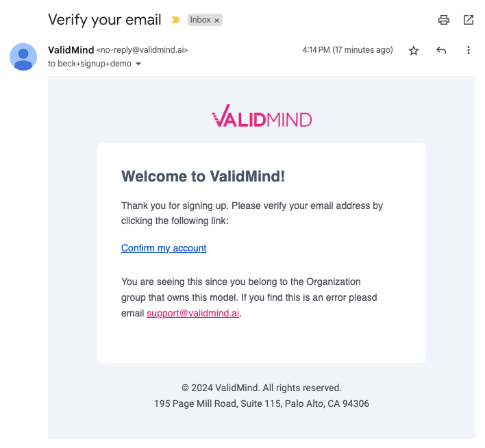The width and height of the screenshot is (485, 448).
Task: Print this email using the printer icon
Action: click(x=444, y=20)
